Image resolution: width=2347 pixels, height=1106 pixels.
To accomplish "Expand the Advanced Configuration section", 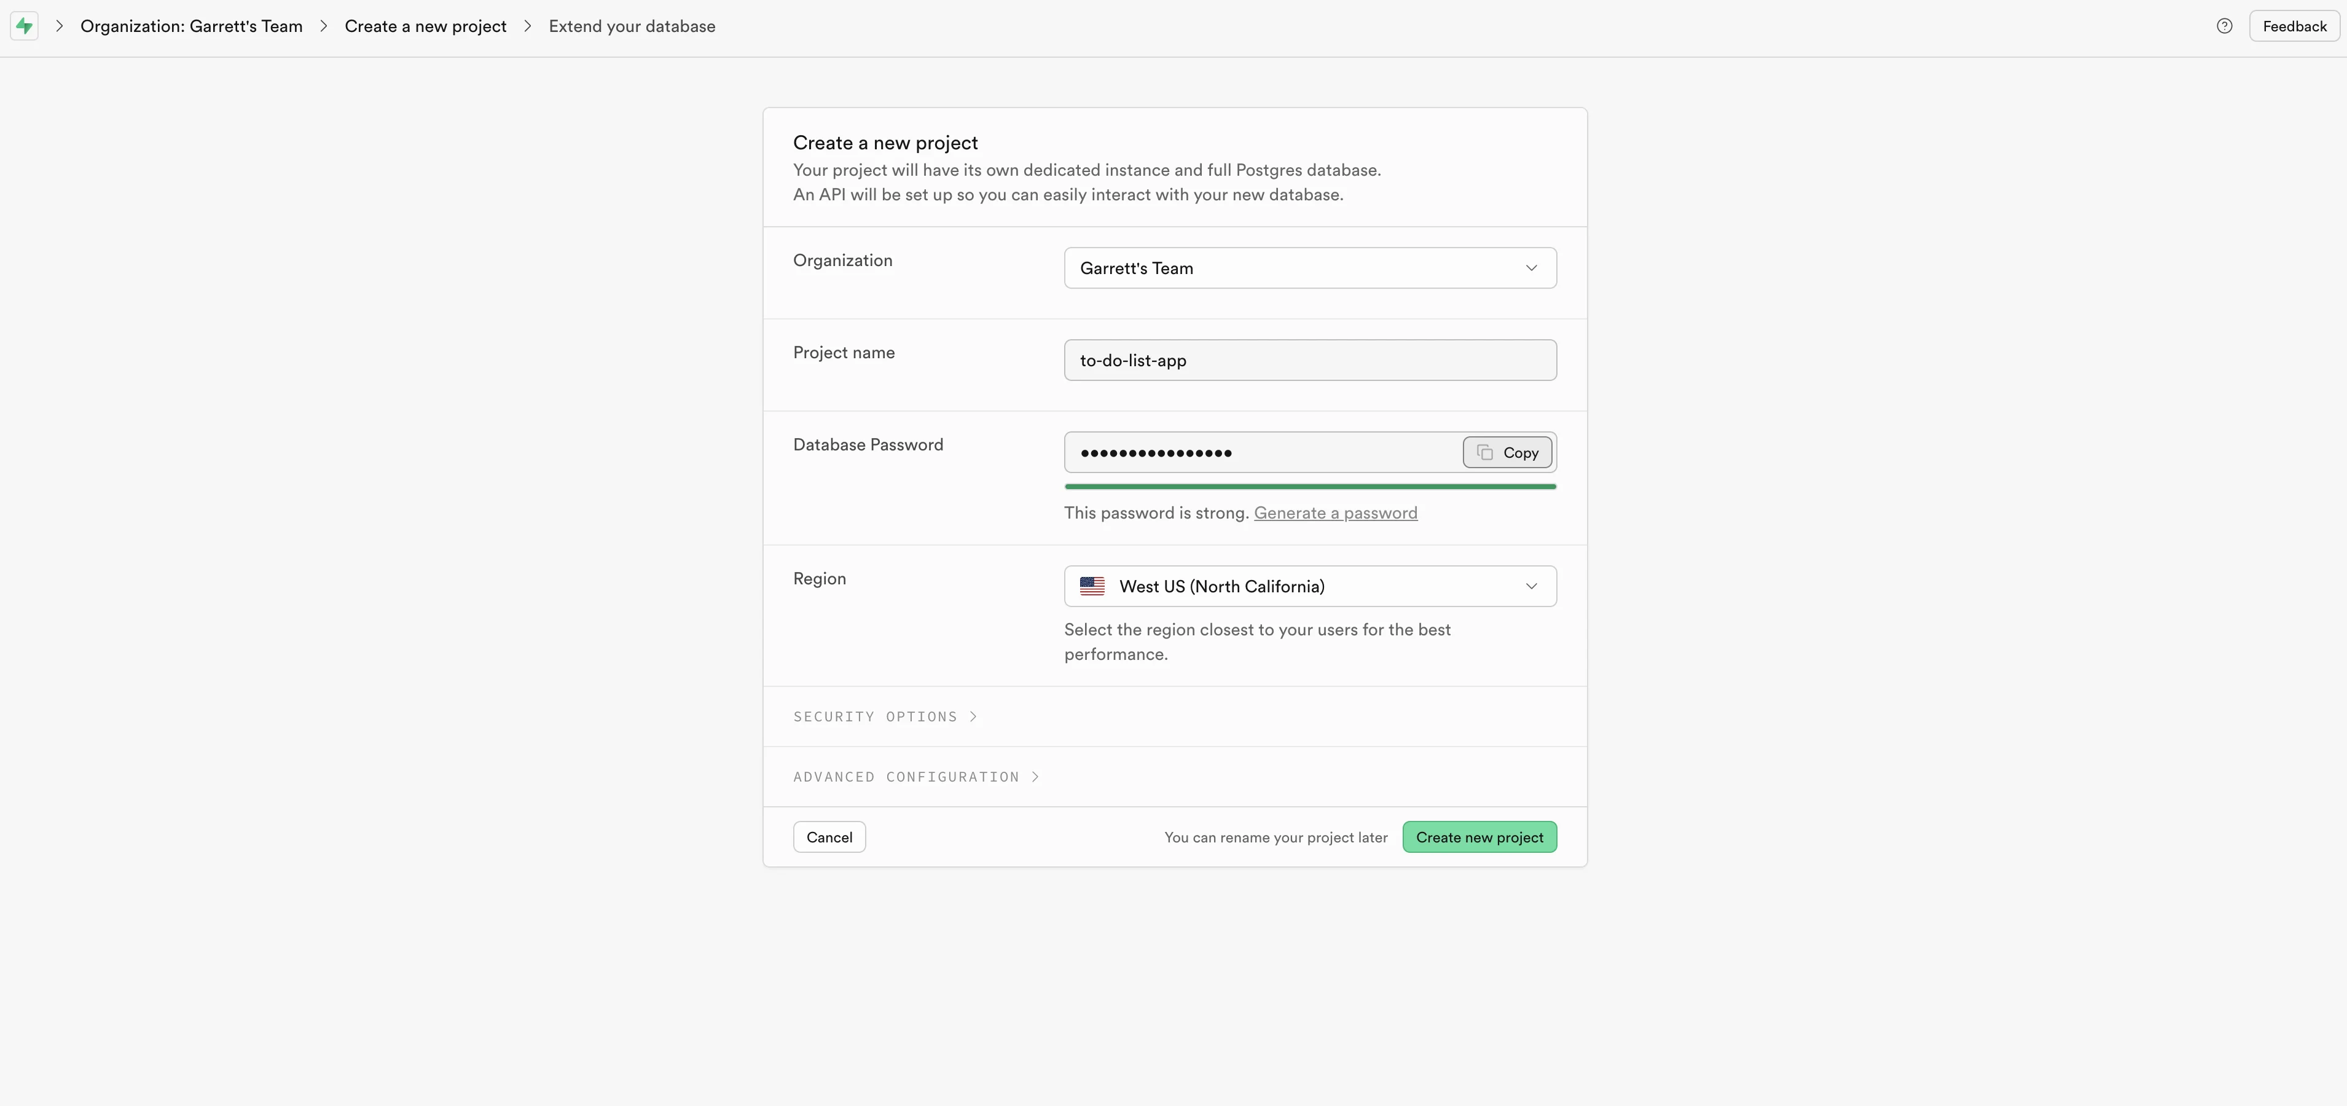I will tap(906, 776).
